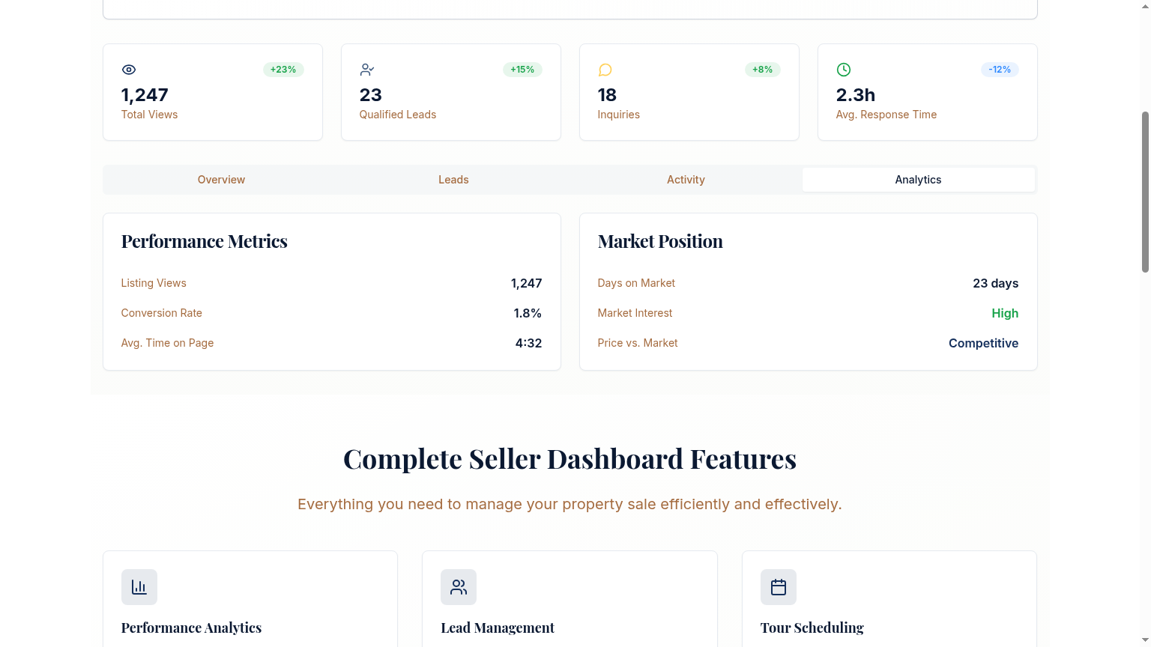Image resolution: width=1151 pixels, height=647 pixels.
Task: Click the +8% badge on Inquiries
Action: [x=763, y=70]
